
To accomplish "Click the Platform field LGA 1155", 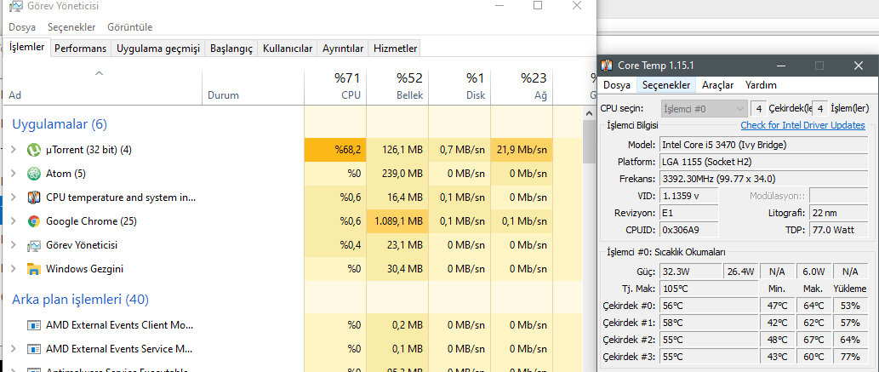I will 762,162.
